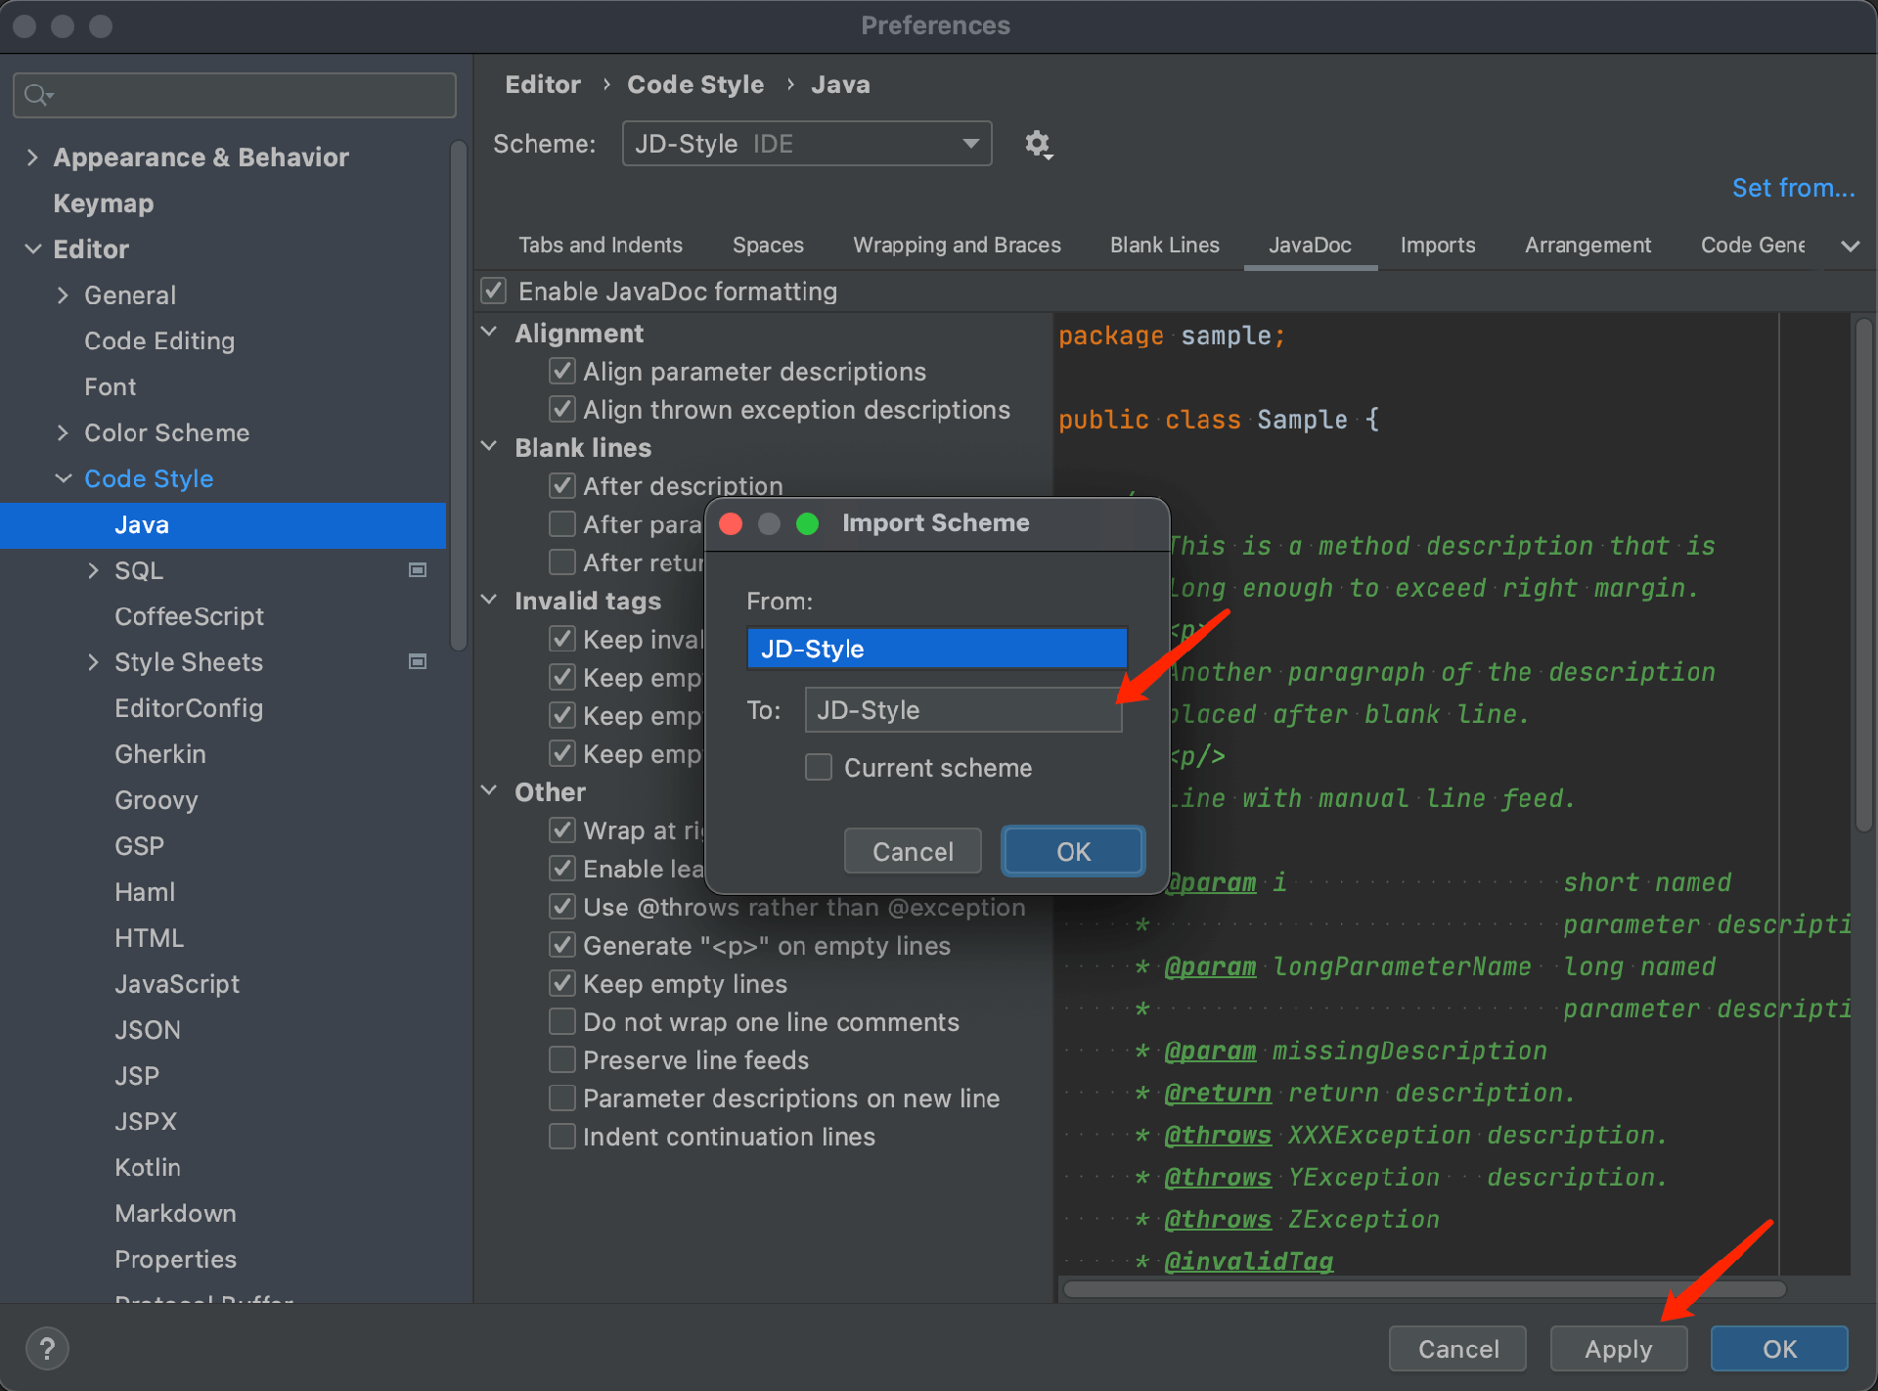Image resolution: width=1878 pixels, height=1391 pixels.
Task: Click OK button in Import Scheme dialog
Action: point(1075,850)
